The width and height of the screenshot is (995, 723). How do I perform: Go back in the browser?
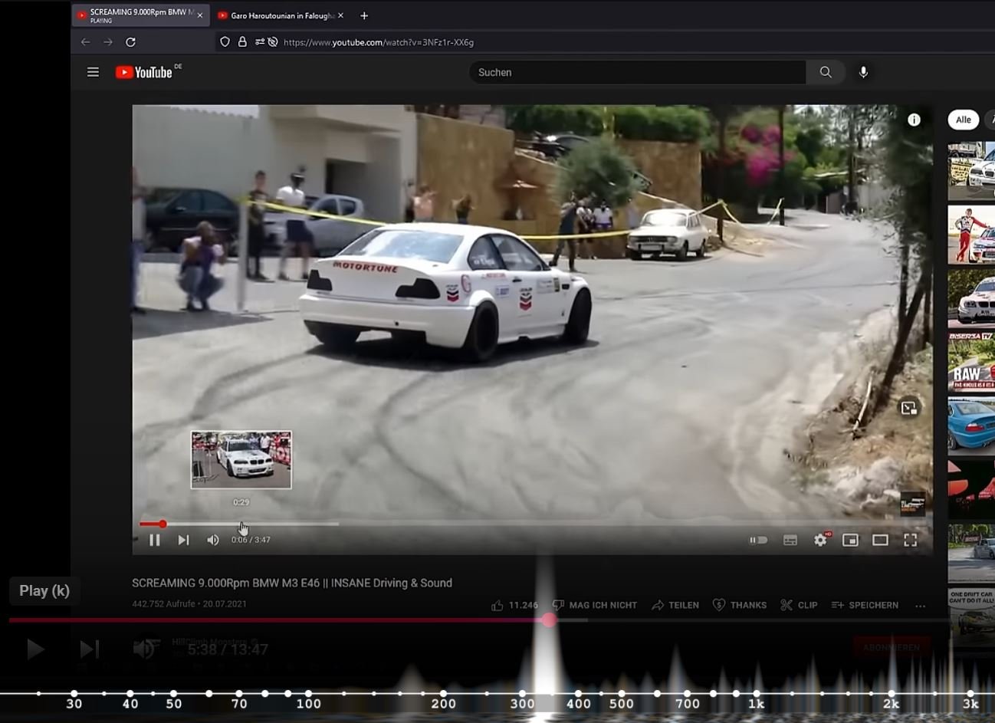85,42
